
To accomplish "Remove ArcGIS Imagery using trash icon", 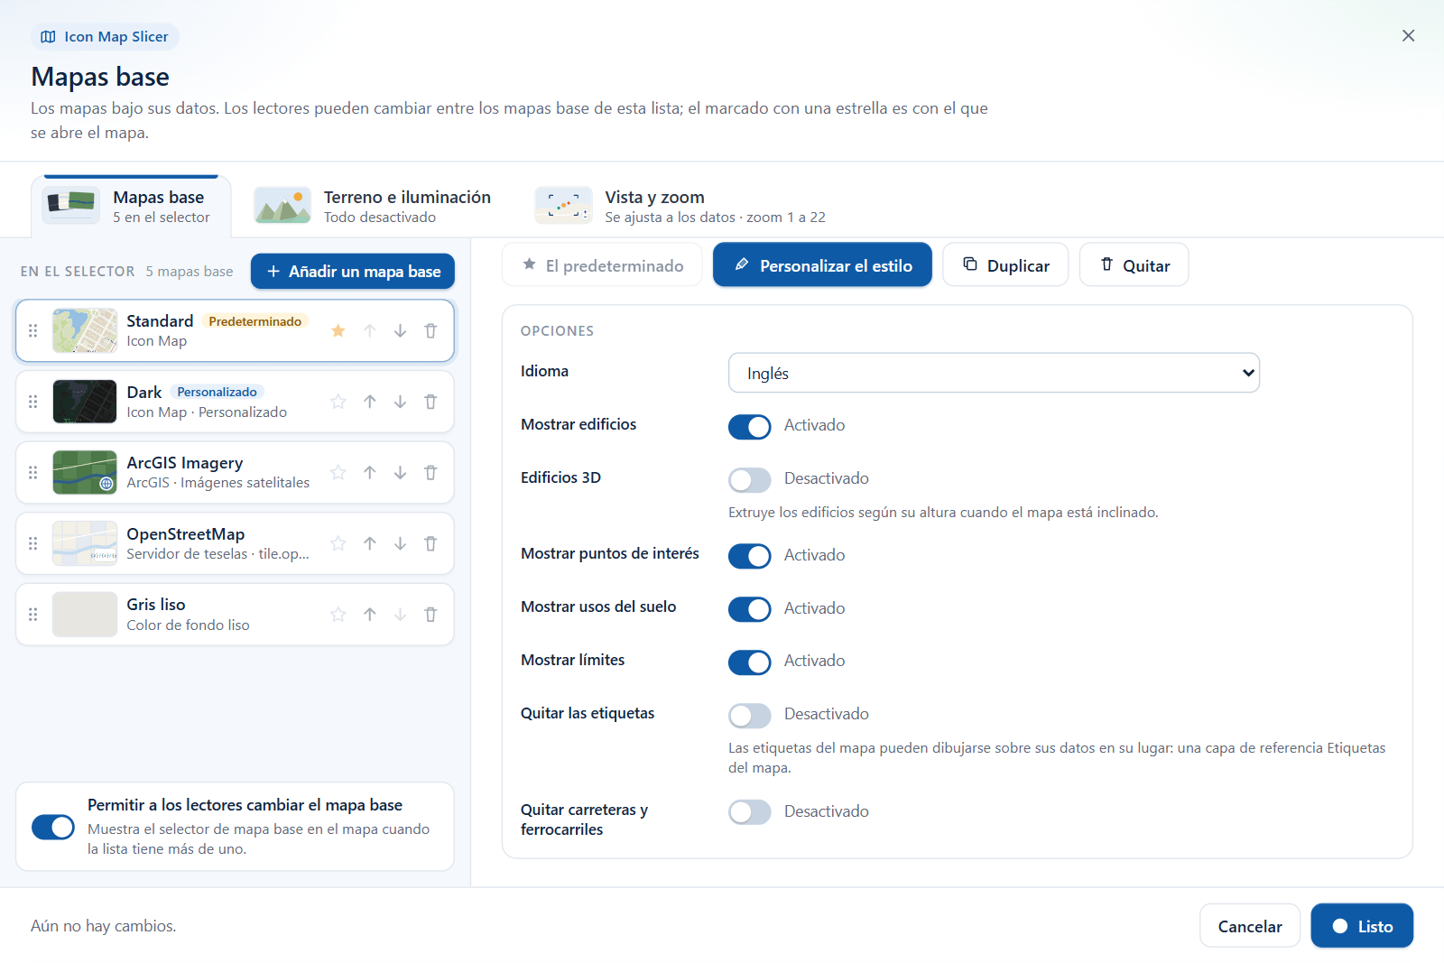I will [430, 473].
